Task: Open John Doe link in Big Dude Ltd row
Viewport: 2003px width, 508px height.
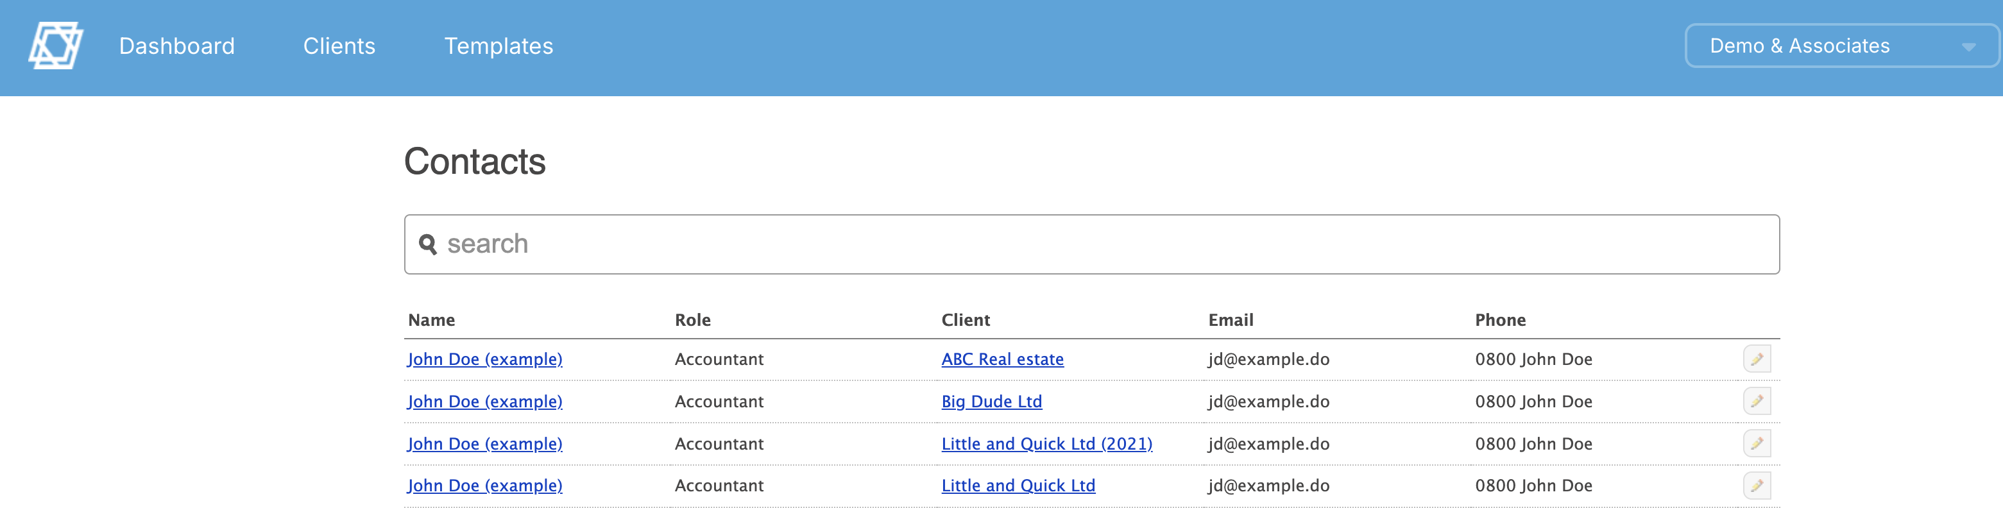Action: click(484, 402)
